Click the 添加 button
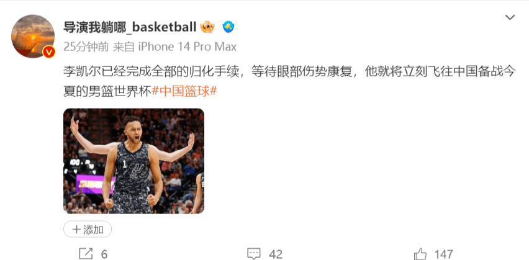 [88, 230]
